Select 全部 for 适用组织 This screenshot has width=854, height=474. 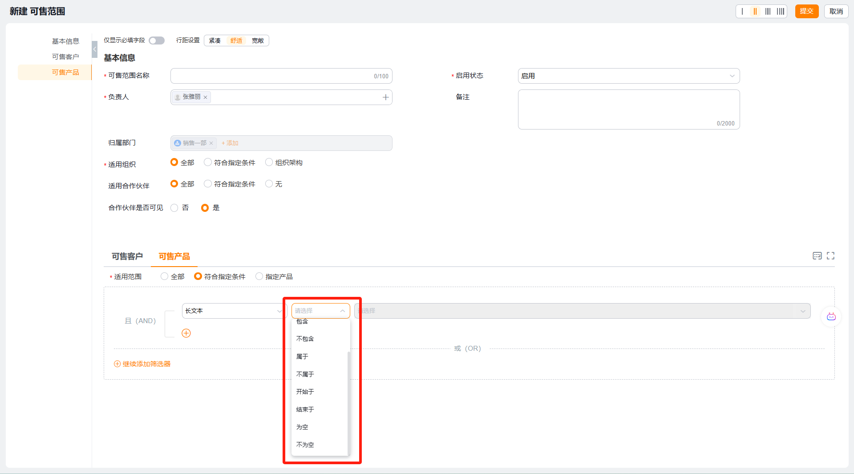pyautogui.click(x=174, y=162)
